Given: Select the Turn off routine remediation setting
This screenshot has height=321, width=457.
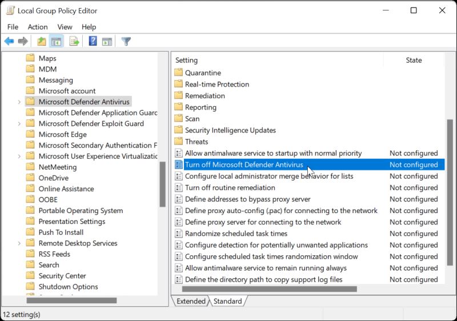Looking at the screenshot, I should (x=230, y=187).
